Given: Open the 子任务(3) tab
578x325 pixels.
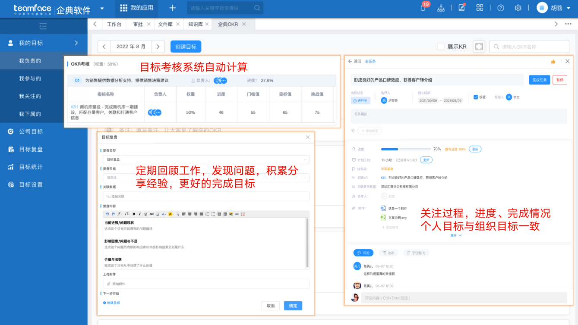Looking at the screenshot, I should pos(416,253).
